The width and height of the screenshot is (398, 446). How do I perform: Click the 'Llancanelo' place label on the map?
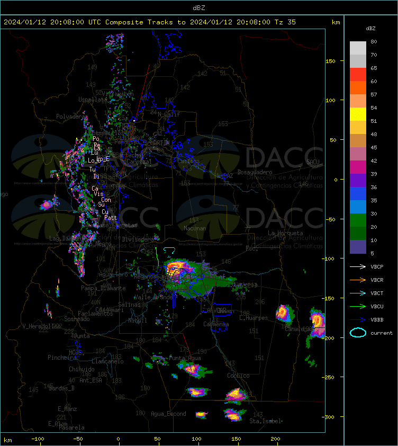[107, 361]
